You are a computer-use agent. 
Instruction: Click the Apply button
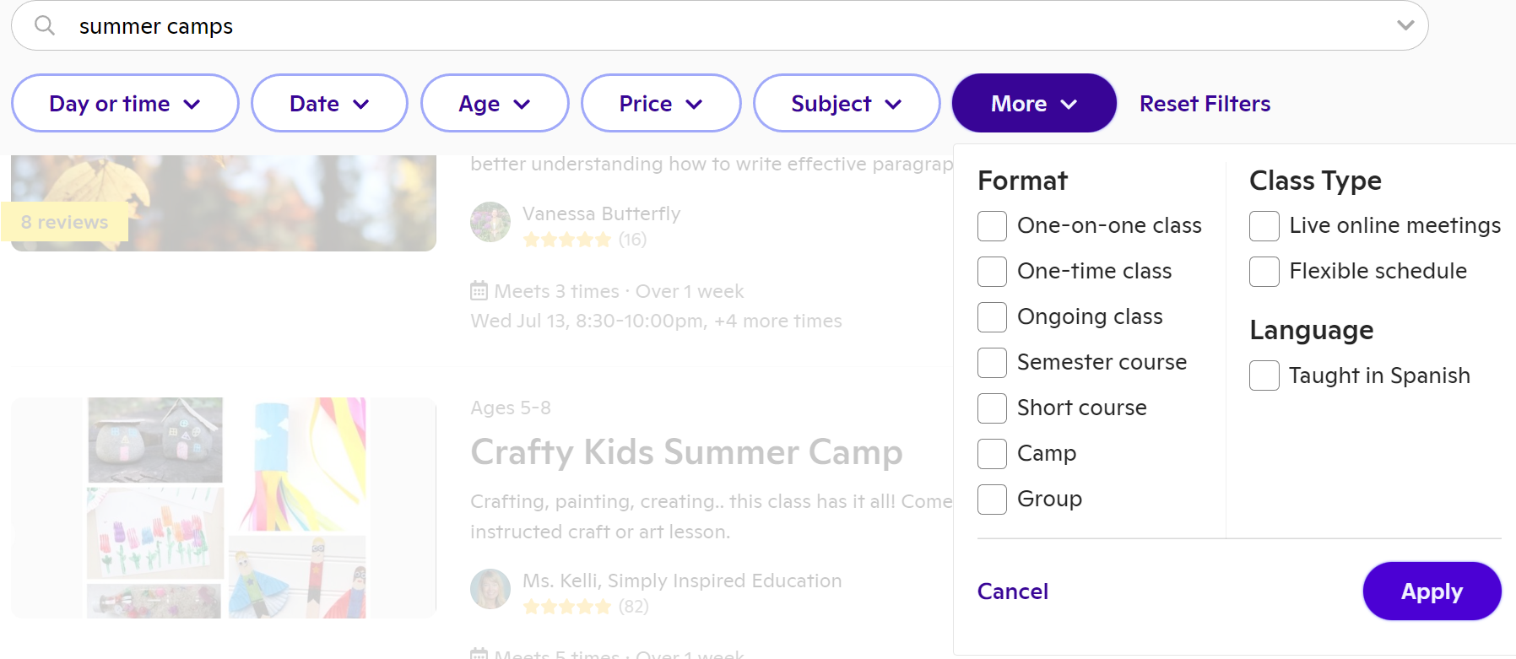1432,591
